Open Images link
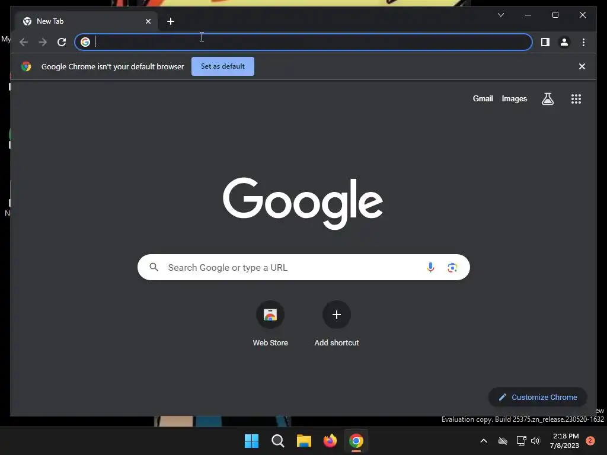 (514, 99)
